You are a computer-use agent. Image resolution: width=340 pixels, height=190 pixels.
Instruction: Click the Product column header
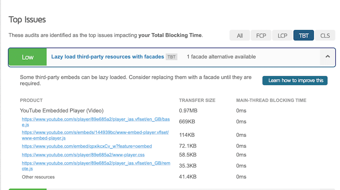coord(31,101)
